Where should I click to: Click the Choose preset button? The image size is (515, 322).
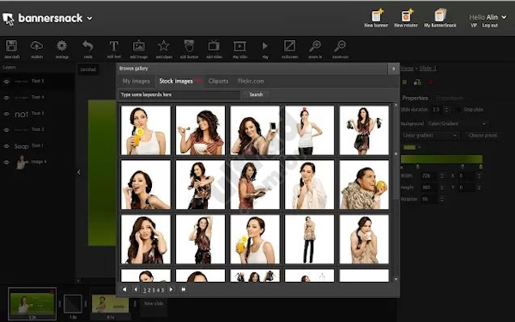pyautogui.click(x=482, y=135)
